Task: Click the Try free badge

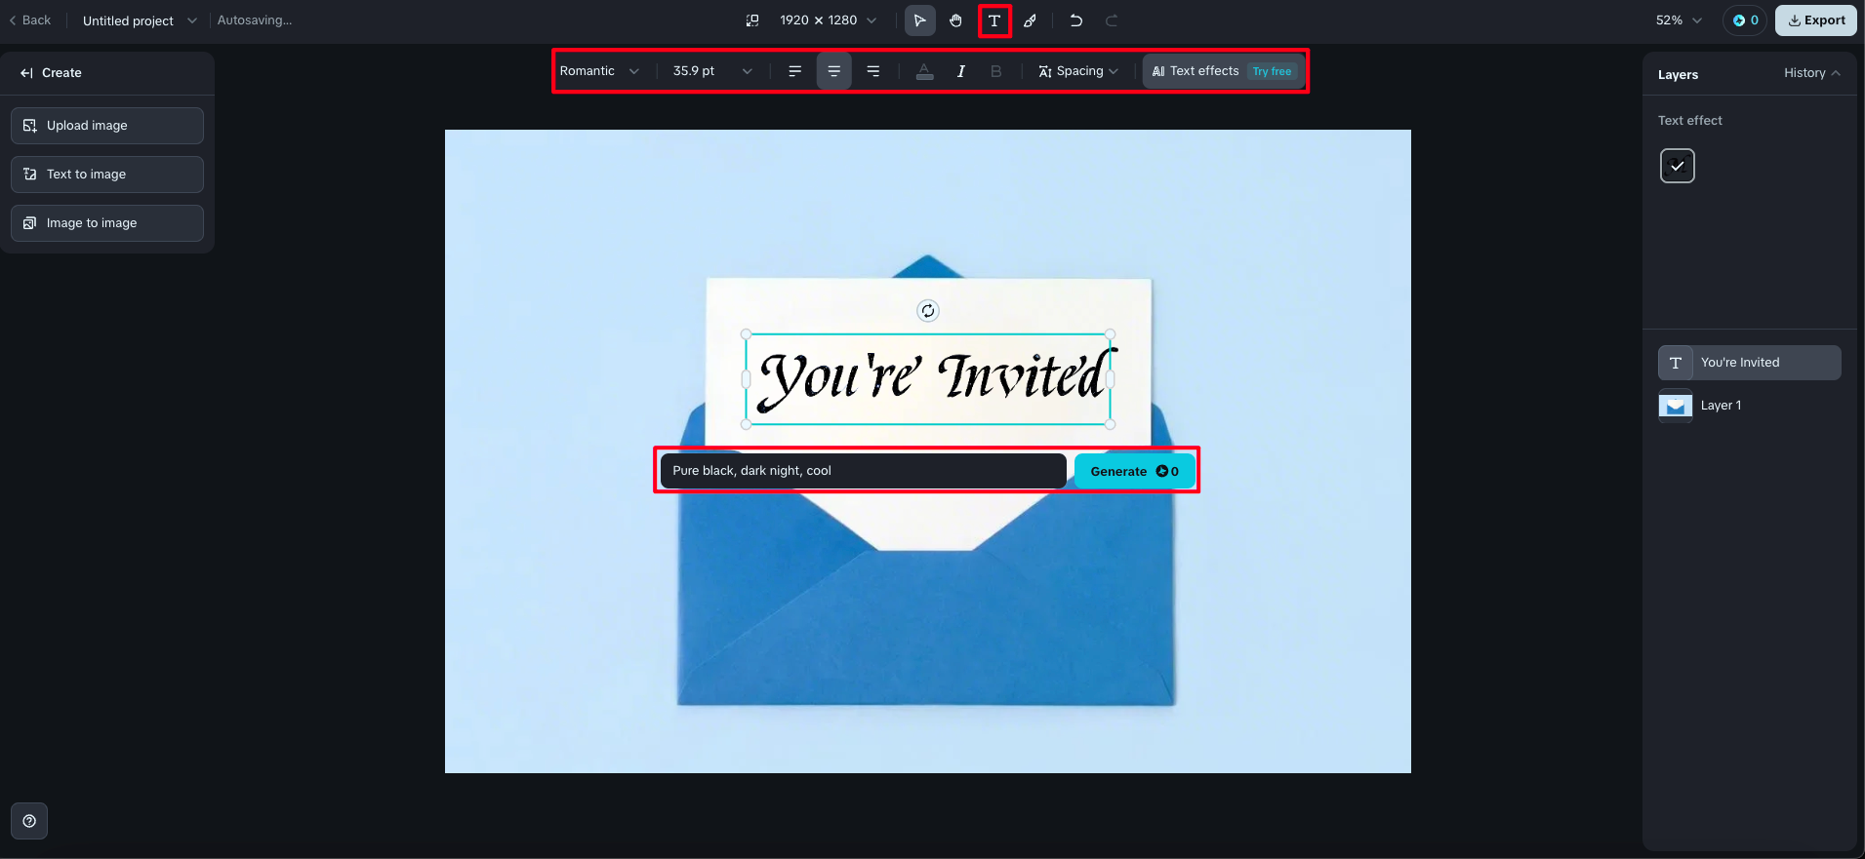Action: 1273,71
